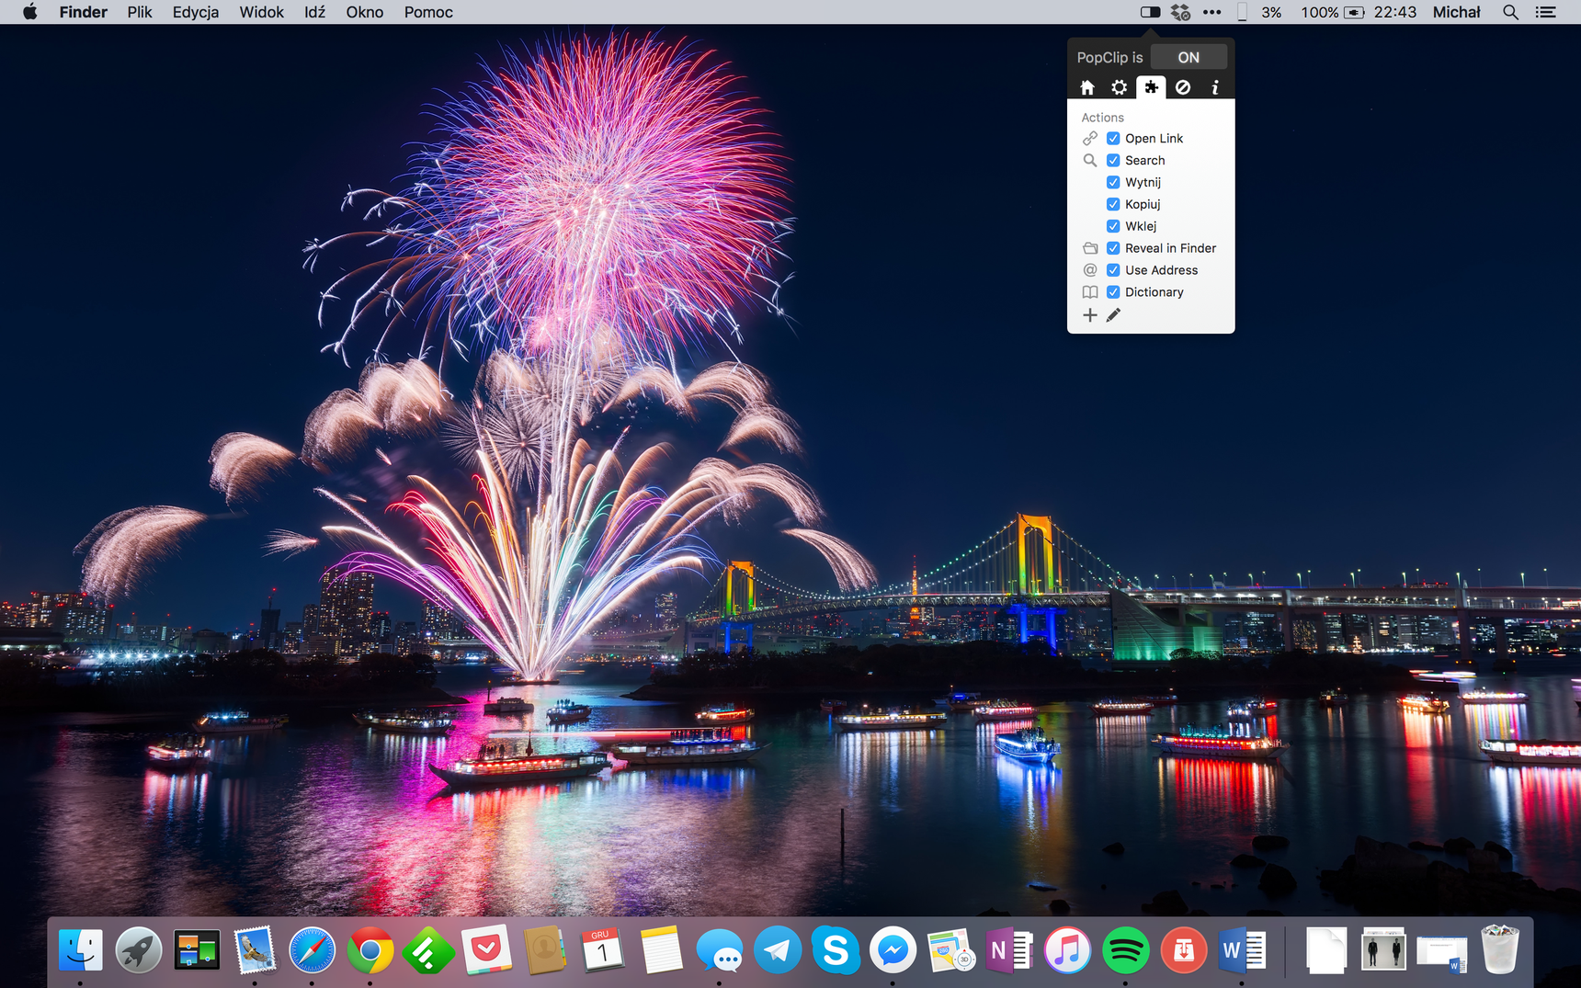Click the folder icon beside Reveal in Finder
This screenshot has height=988, width=1581.
coord(1090,248)
